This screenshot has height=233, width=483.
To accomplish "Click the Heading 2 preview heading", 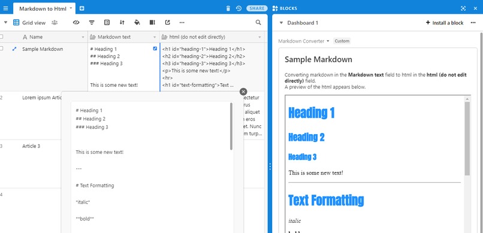I will pos(306,137).
